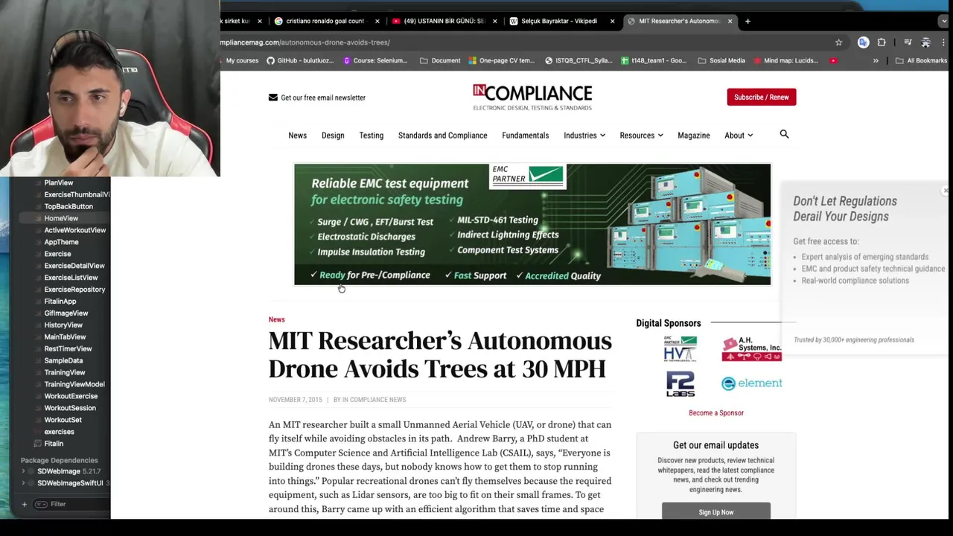The image size is (953, 536).
Task: Open the Magazine menu item
Action: (693, 135)
